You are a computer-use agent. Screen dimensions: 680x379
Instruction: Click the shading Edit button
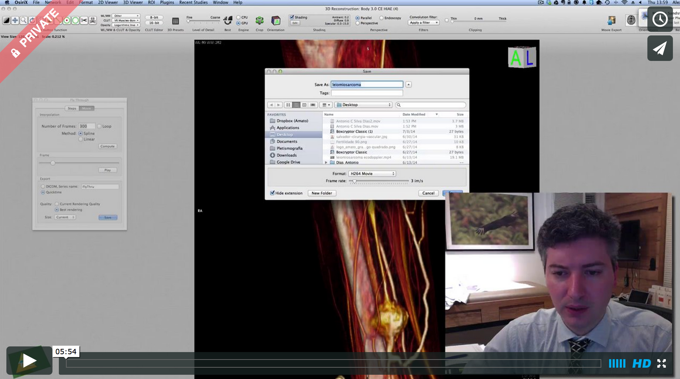tap(295, 23)
